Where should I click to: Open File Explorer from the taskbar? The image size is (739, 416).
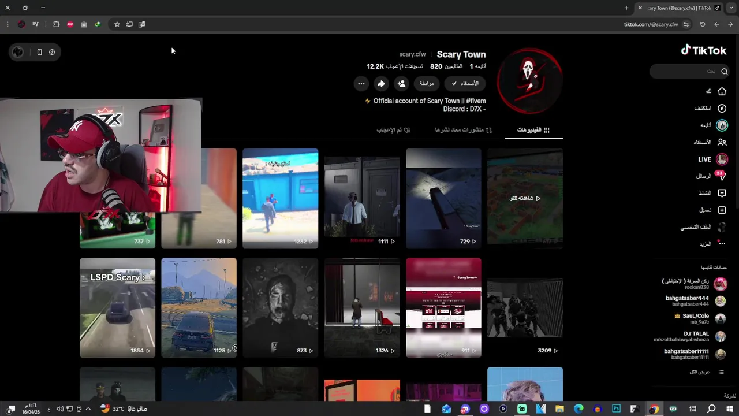[559, 409]
